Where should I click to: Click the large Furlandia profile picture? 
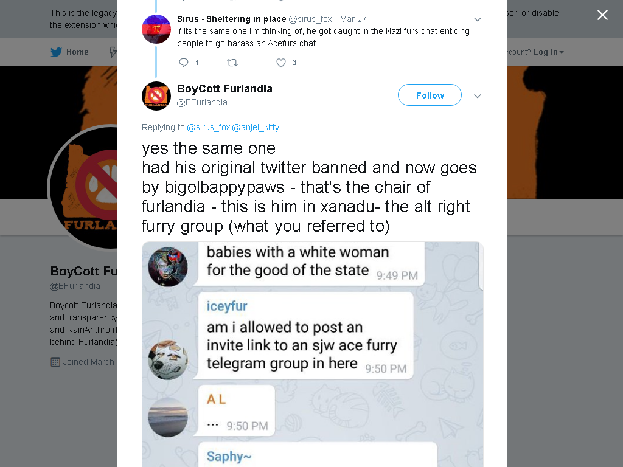pos(83,187)
